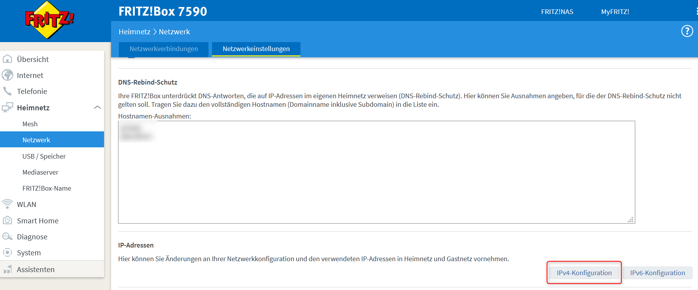
Task: Click the IPv4-Konfiguration button
Action: point(584,273)
